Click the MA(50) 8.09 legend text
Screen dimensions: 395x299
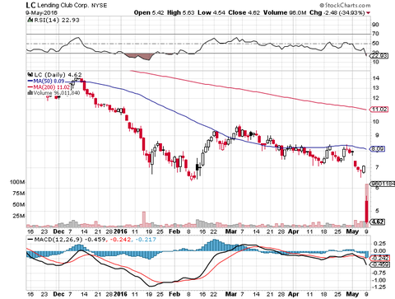point(49,81)
